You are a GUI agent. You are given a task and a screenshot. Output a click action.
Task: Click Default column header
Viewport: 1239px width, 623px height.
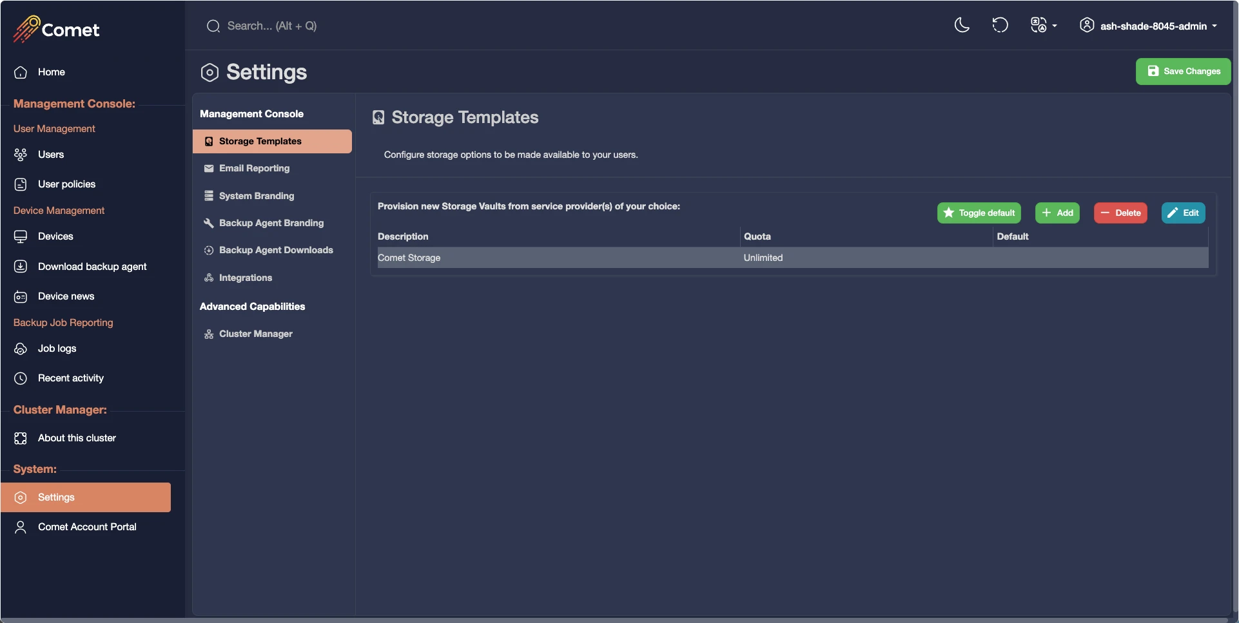(1013, 236)
